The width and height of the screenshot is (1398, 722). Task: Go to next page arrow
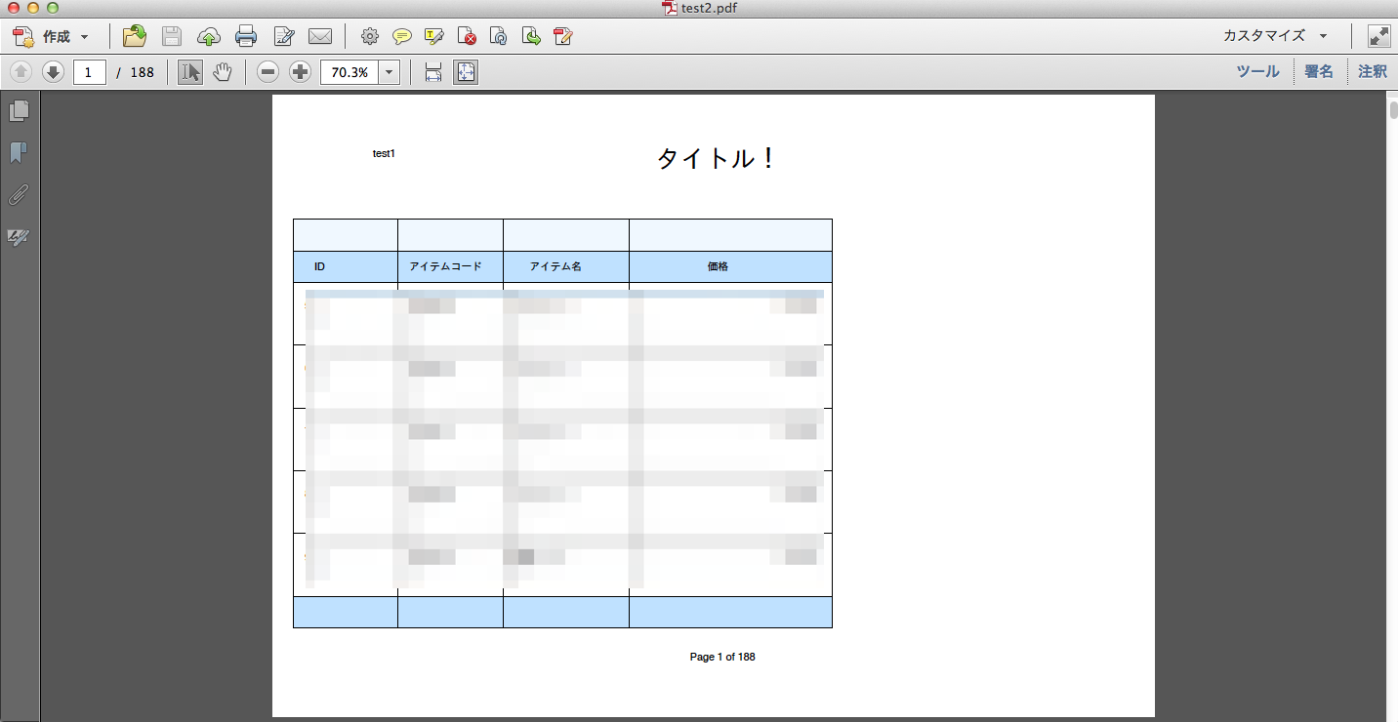point(53,72)
